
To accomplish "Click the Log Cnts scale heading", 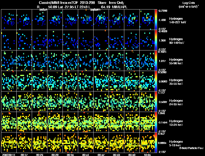I will click(x=189, y=3).
